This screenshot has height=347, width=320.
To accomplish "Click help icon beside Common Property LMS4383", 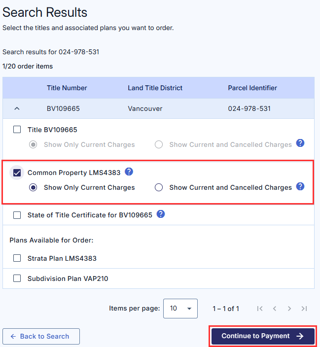I will tap(129, 172).
